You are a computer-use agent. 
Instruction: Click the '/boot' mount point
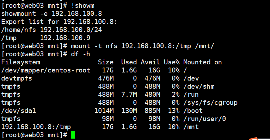pos(193,111)
